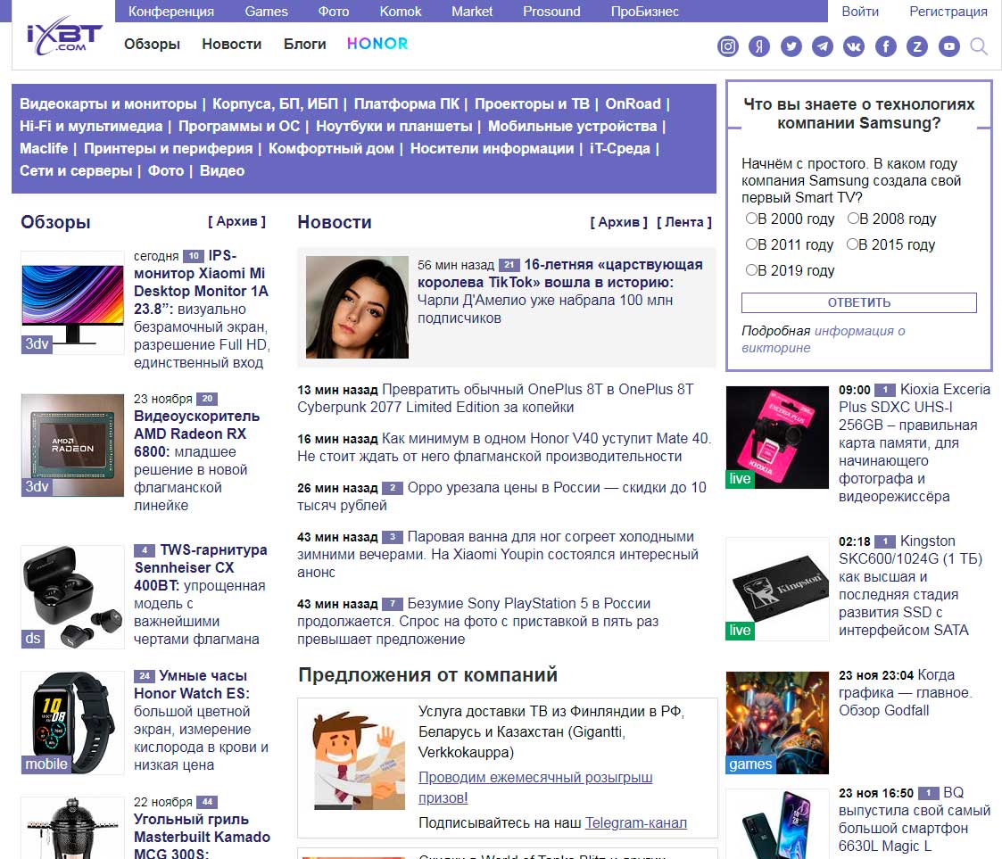The height and width of the screenshot is (859, 1002).
Task: Open comments count 44 on Masterbuilt grill review
Action: 207,802
